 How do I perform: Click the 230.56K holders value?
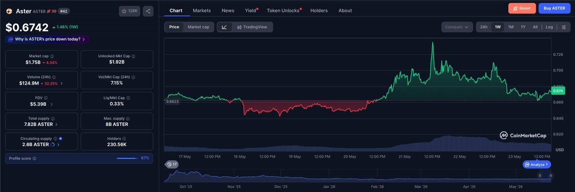[117, 144]
